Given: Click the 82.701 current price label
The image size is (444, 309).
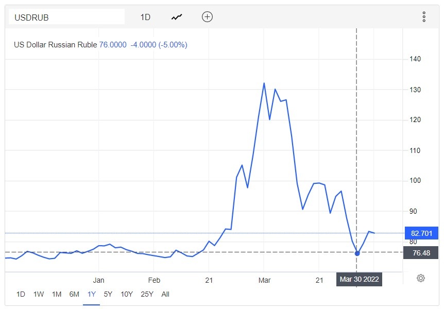Looking at the screenshot, I should pyautogui.click(x=421, y=233).
